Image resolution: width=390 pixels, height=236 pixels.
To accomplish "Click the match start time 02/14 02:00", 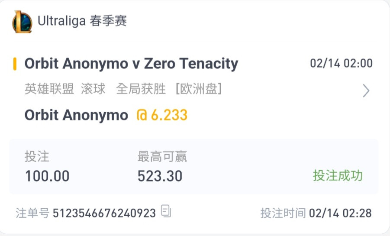I will tap(341, 63).
